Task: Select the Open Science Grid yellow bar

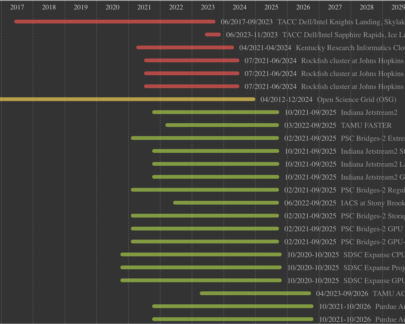Action: [x=127, y=99]
